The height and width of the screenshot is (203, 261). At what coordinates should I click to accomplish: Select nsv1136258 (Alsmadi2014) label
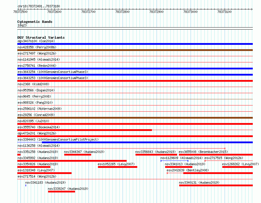tap(39, 146)
